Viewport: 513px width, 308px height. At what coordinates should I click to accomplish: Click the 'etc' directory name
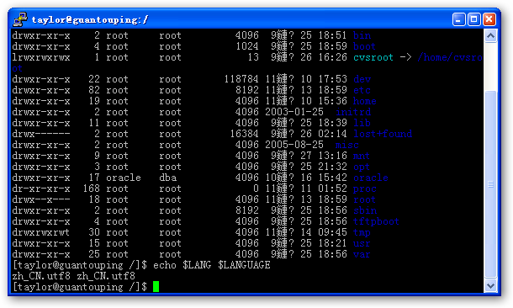pos(362,90)
